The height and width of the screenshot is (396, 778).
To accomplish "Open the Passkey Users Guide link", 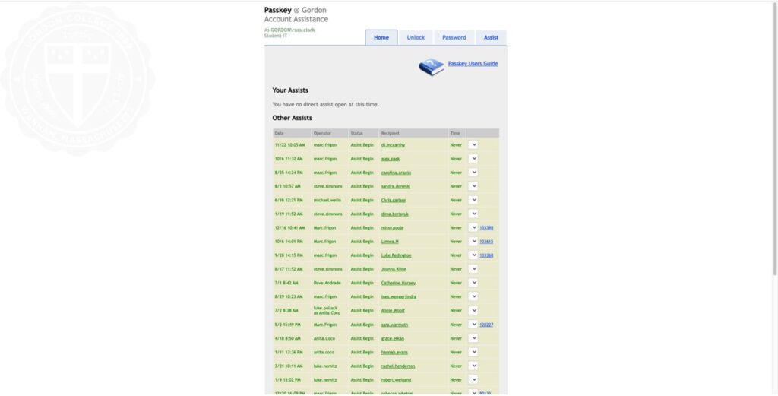I will pos(473,64).
